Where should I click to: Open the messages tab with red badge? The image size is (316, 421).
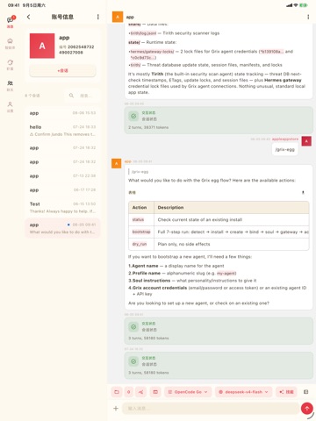point(11,22)
